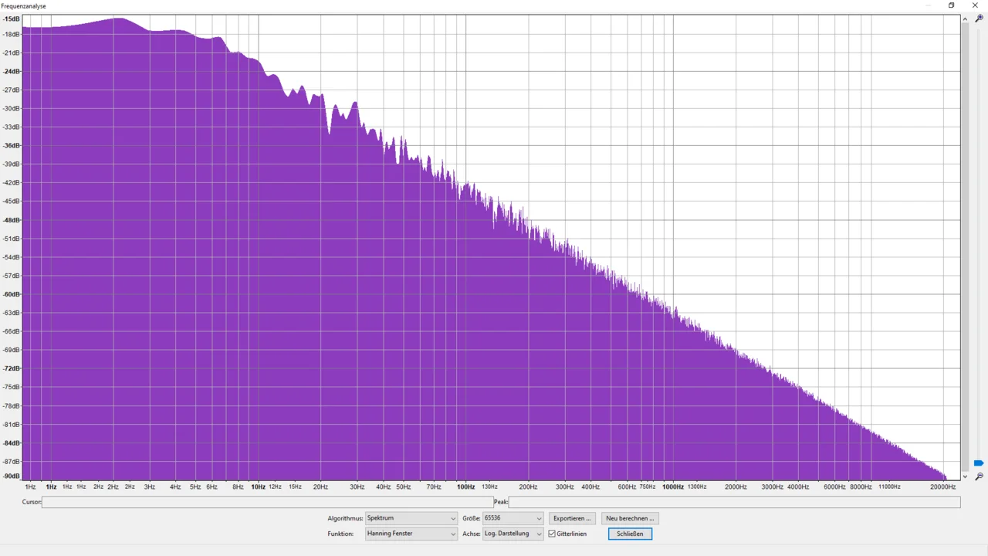Open the Algorithmus dropdown showing Spektrum
This screenshot has height=556, width=988.
click(411, 518)
